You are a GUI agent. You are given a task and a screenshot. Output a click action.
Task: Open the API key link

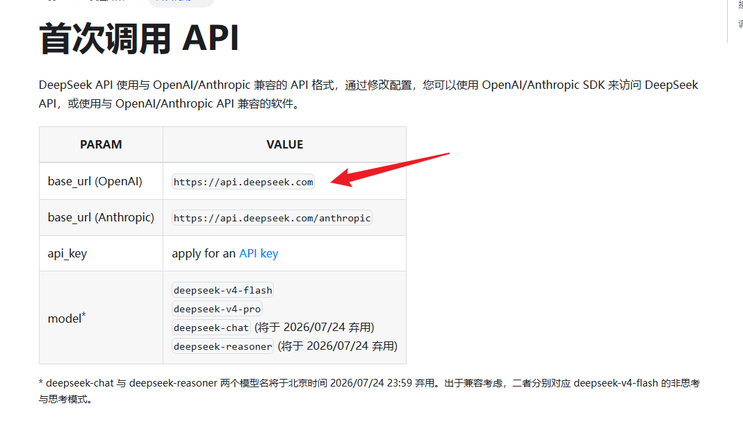coord(259,254)
